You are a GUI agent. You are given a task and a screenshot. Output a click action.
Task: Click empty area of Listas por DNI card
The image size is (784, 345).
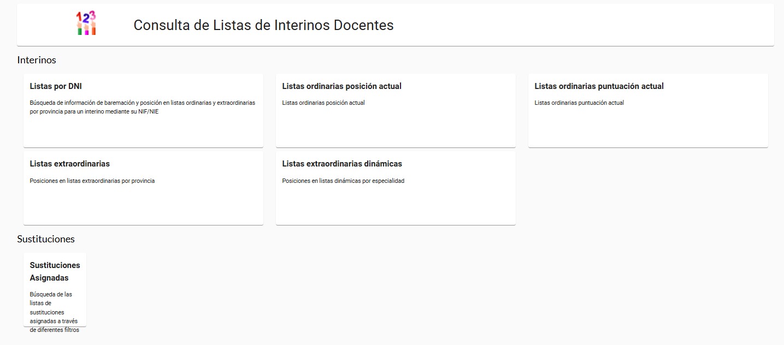(143, 131)
